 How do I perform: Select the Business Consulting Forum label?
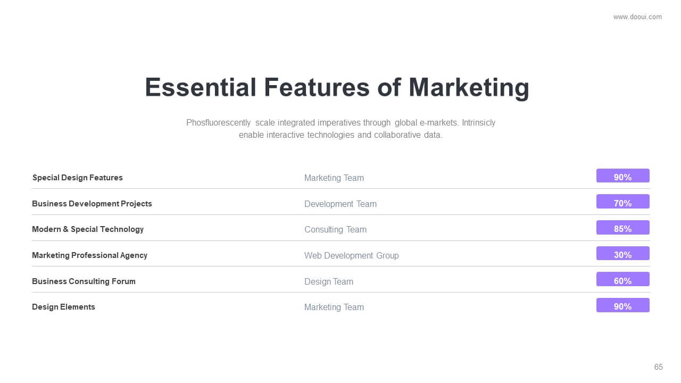84,281
